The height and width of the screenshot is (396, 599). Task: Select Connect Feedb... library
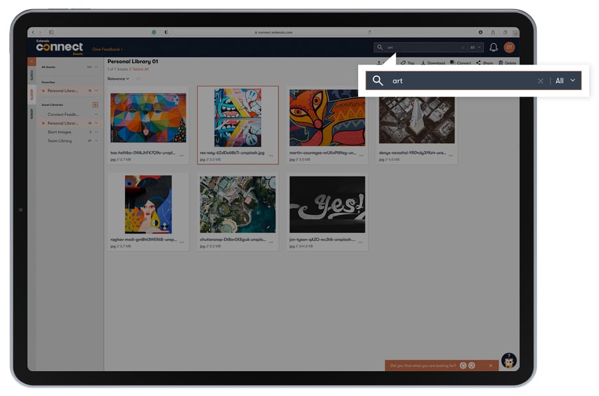[63, 114]
